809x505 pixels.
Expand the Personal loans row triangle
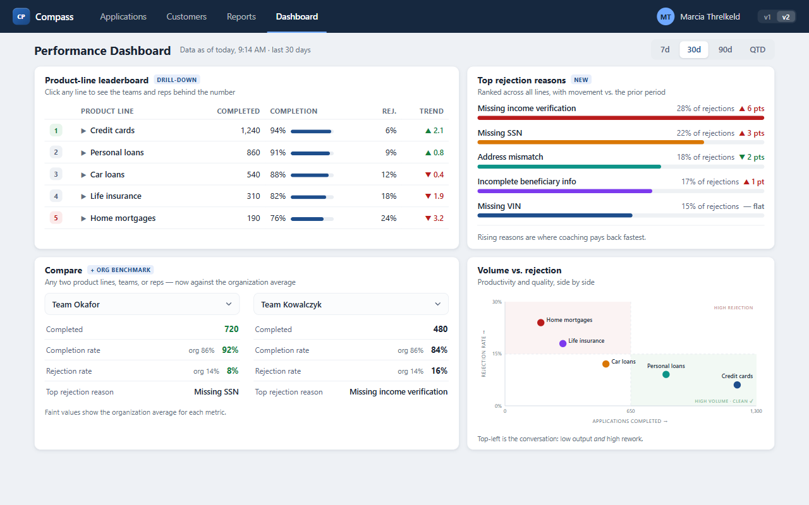tap(83, 153)
